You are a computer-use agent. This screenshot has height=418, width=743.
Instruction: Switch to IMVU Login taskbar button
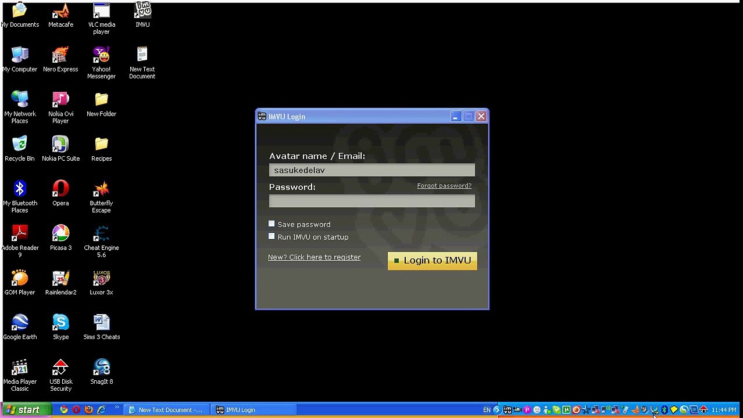point(254,410)
